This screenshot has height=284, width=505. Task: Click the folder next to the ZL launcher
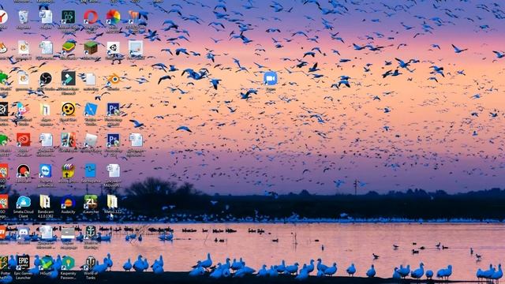112,202
